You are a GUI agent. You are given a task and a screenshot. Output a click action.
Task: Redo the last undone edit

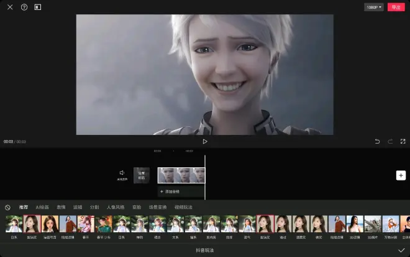pos(390,141)
